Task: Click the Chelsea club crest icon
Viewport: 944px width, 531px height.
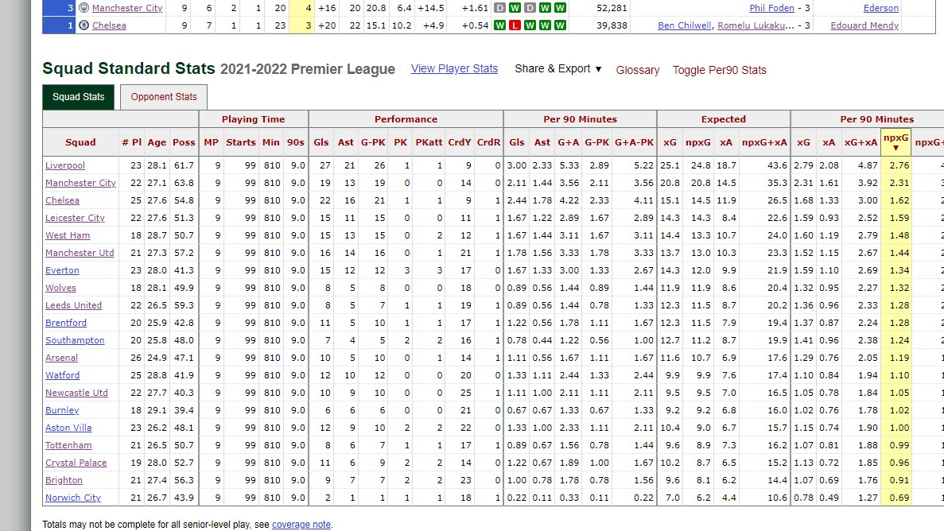Action: [84, 25]
